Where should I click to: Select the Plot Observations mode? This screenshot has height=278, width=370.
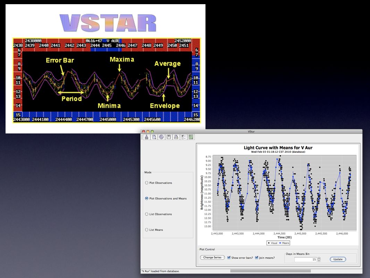click(x=159, y=183)
